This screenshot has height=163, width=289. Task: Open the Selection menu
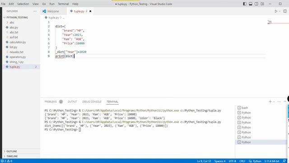(23, 4)
